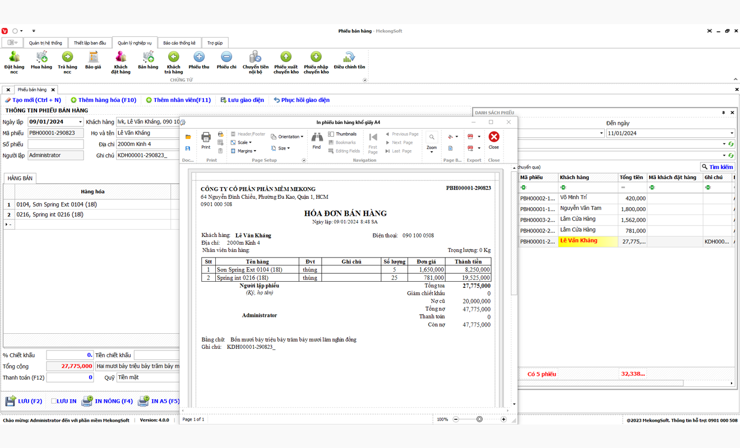Click the Print icon in preview ribbon
The width and height of the screenshot is (740, 448).
click(206, 140)
